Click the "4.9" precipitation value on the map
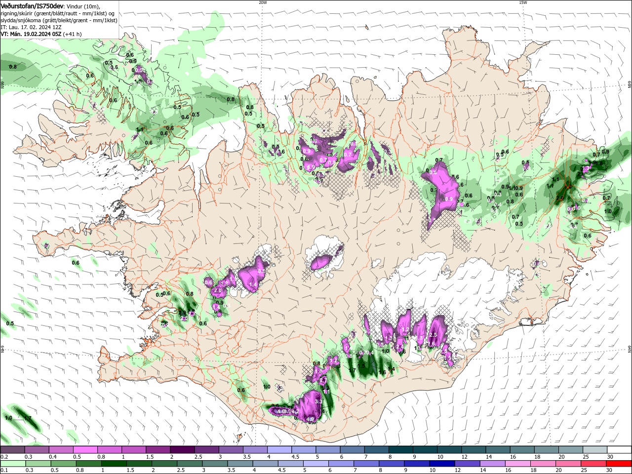Image resolution: width=632 pixels, height=474 pixels. click(311, 420)
